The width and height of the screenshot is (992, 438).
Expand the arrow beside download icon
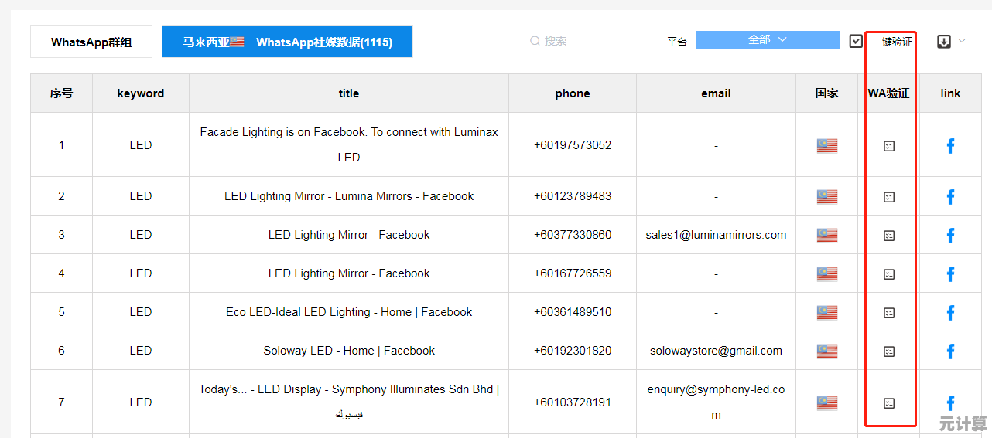pos(962,41)
